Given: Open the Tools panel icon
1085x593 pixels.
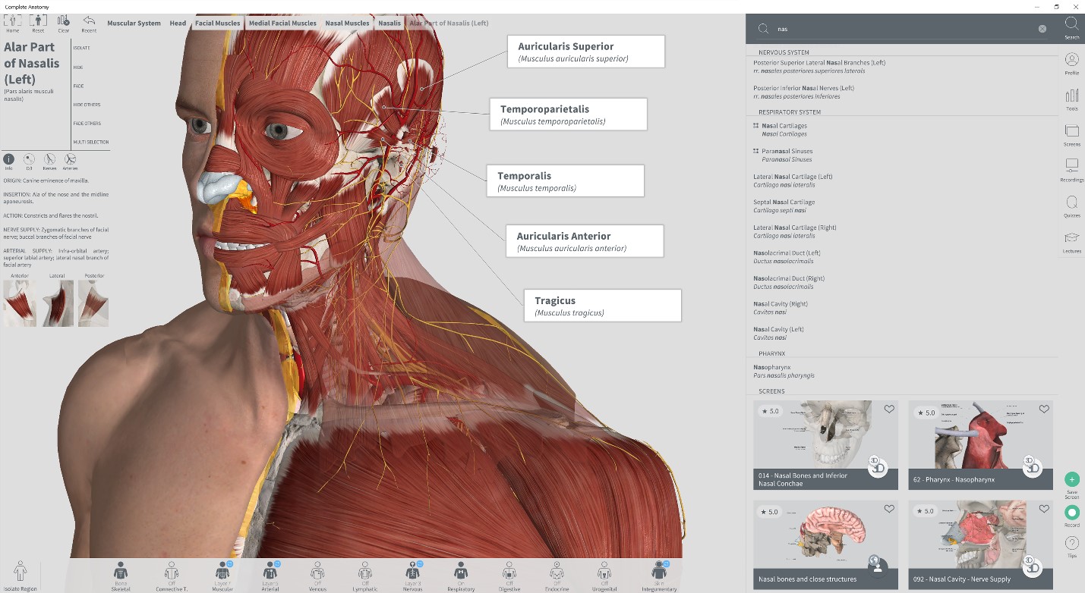Looking at the screenshot, I should (1071, 96).
